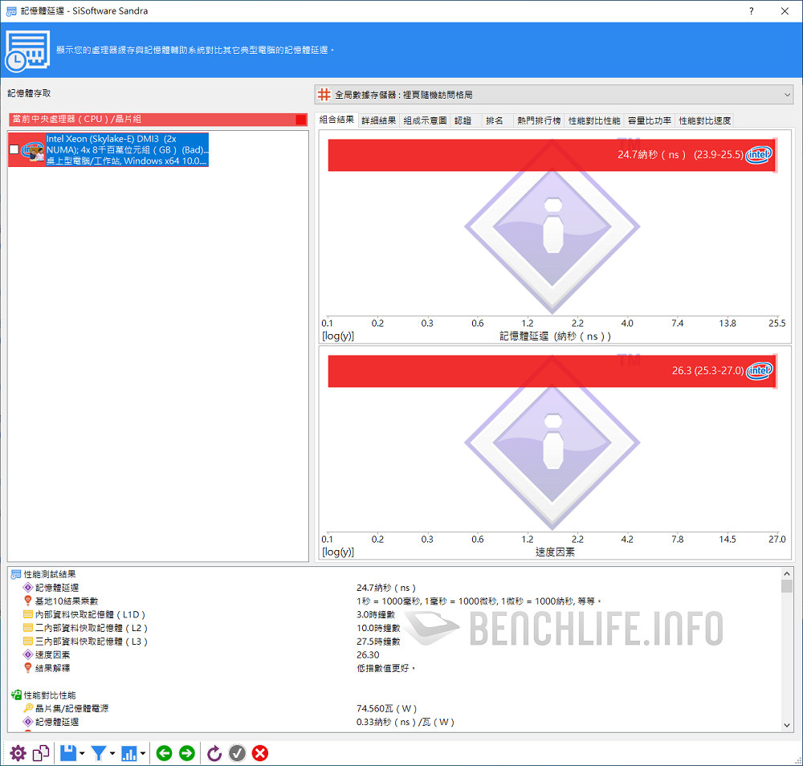Click the red X cancel icon
The width and height of the screenshot is (803, 766).
point(260,753)
